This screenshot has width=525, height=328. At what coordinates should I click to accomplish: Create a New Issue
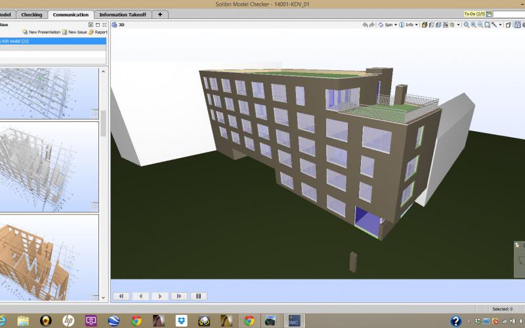74,32
